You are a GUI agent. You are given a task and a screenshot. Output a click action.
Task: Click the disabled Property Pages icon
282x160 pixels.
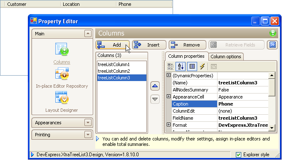(x=213, y=66)
